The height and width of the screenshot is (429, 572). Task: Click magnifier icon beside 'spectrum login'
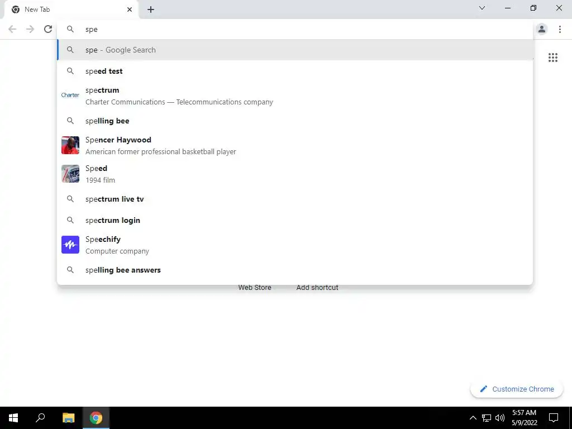coord(70,220)
